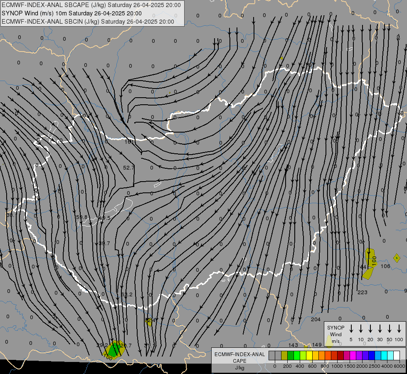Pick the pure yellow CAPE legend swatch
Viewport: 407px width, 374px height.
309,356
